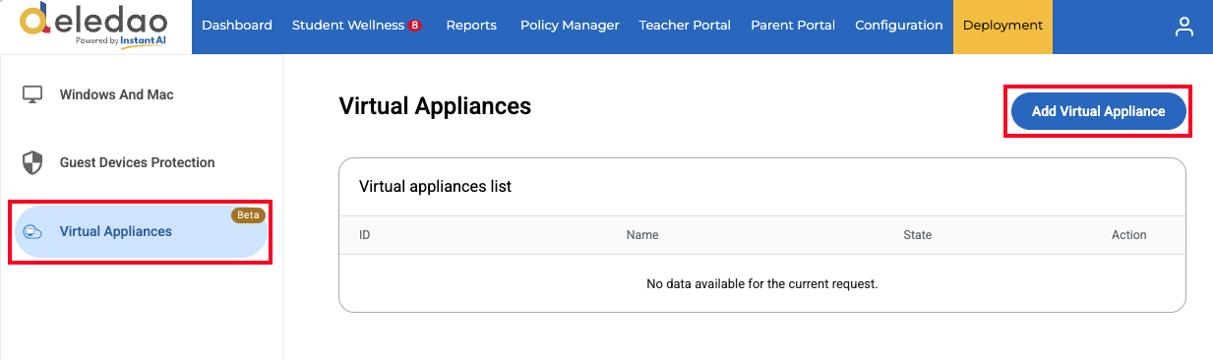Select Virtual Appliances in sidebar

tap(141, 232)
